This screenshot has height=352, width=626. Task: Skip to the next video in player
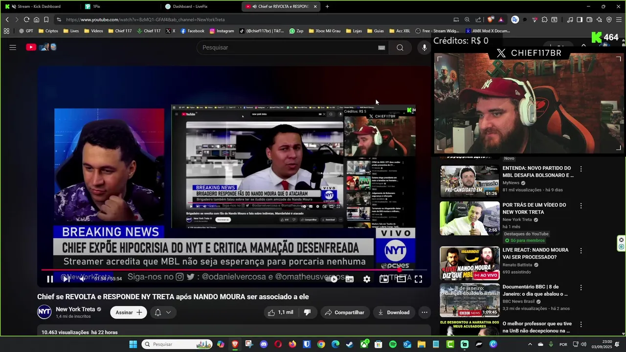66,279
